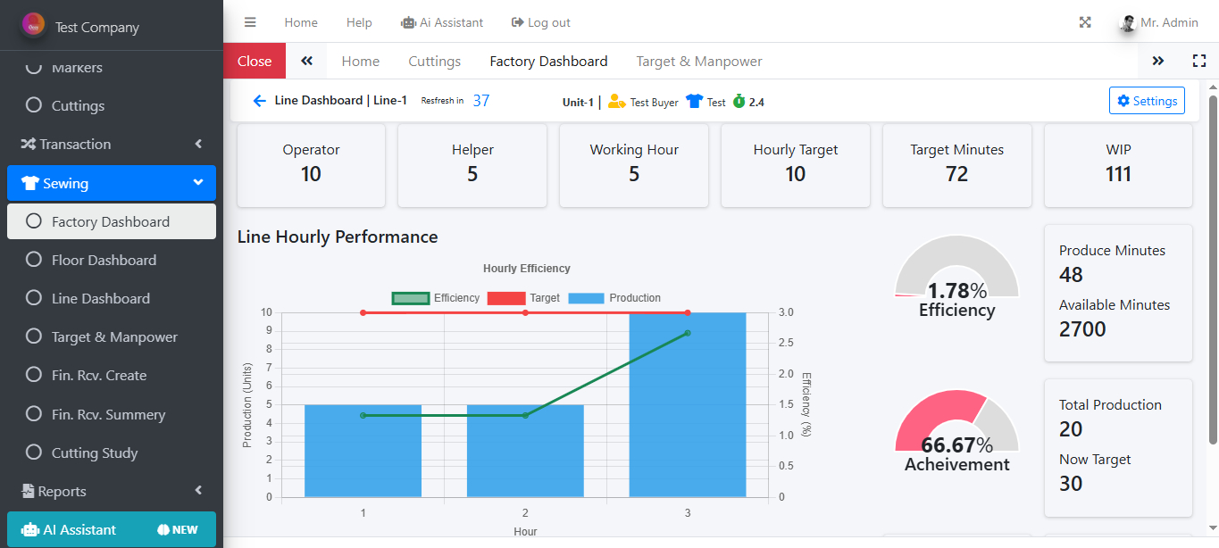The image size is (1219, 548).
Task: Toggle the hamburger sidebar menu icon
Action: pyautogui.click(x=250, y=22)
